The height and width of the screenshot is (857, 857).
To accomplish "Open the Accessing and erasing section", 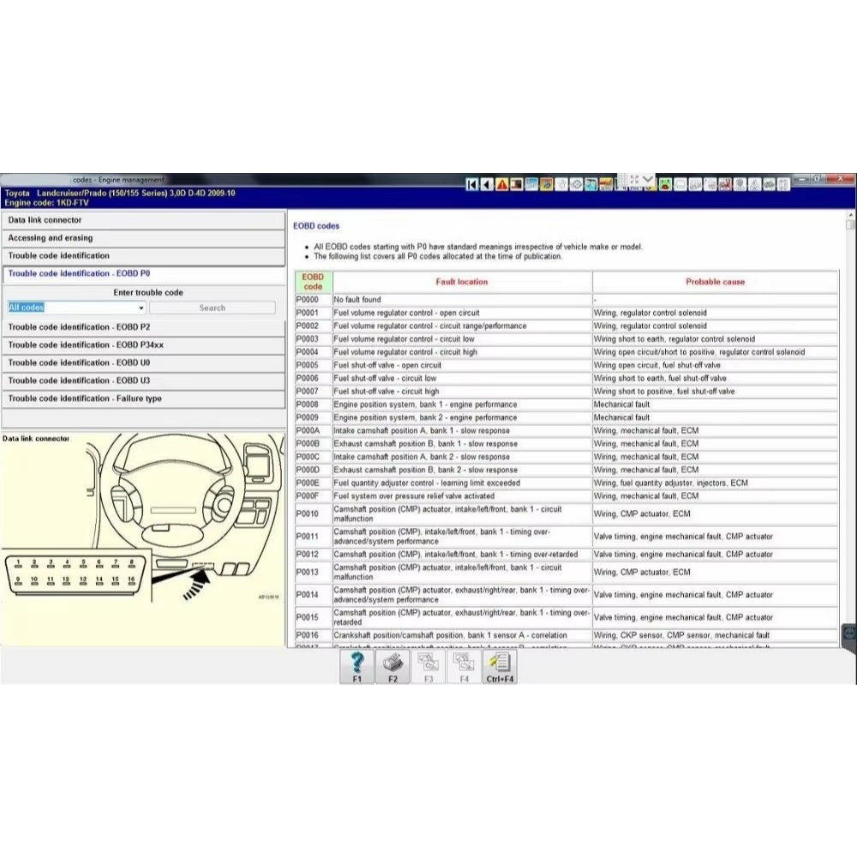I will click(x=144, y=238).
